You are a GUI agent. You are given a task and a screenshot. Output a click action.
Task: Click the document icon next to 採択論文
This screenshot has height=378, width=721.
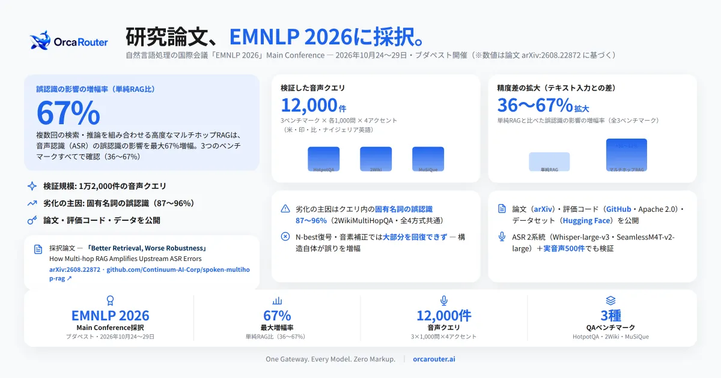click(x=38, y=249)
